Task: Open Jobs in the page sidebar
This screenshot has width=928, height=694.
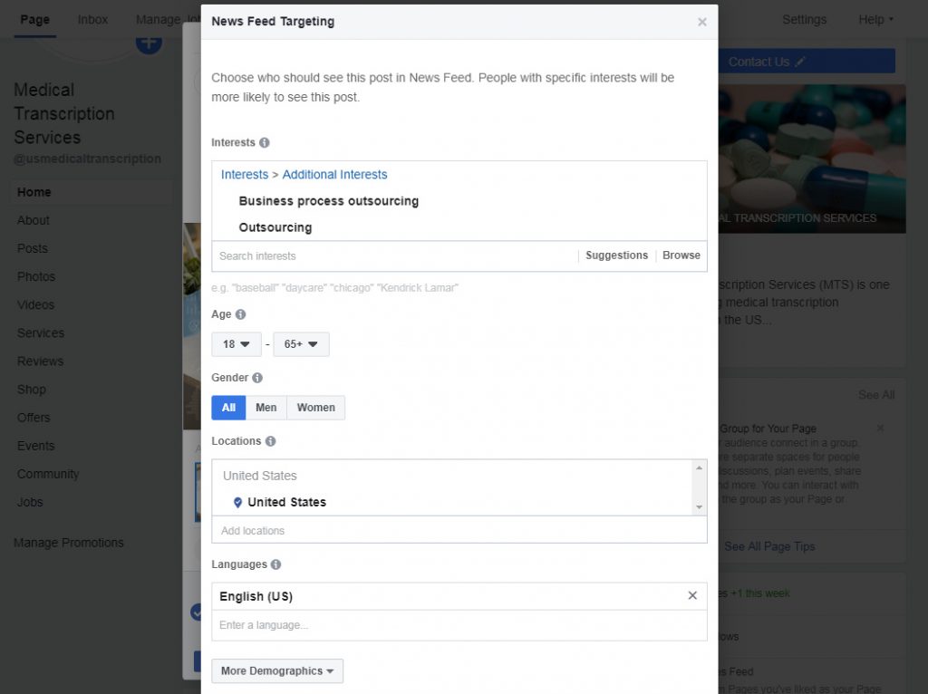Action: pos(30,502)
